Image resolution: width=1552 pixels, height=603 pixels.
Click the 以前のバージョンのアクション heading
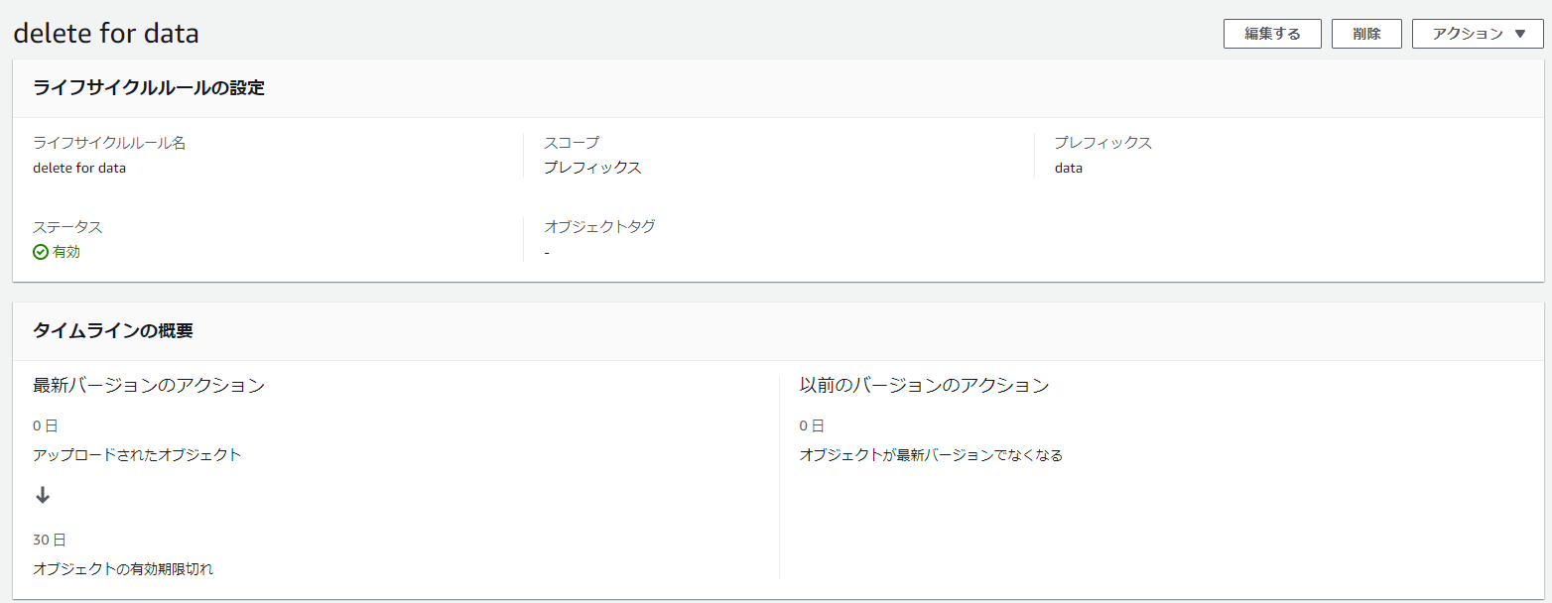924,386
